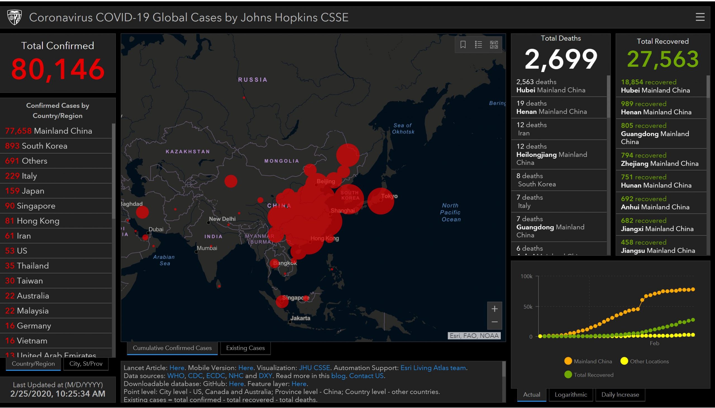715x408 pixels.
Task: Open the map legend list icon
Action: pos(478,45)
